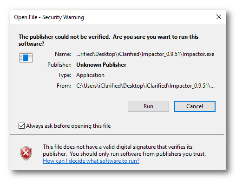The image size is (236, 180).
Task: Click the red shield warning icon
Action: (26, 153)
